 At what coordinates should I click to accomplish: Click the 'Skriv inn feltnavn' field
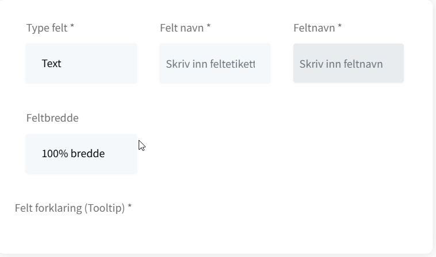tap(349, 63)
